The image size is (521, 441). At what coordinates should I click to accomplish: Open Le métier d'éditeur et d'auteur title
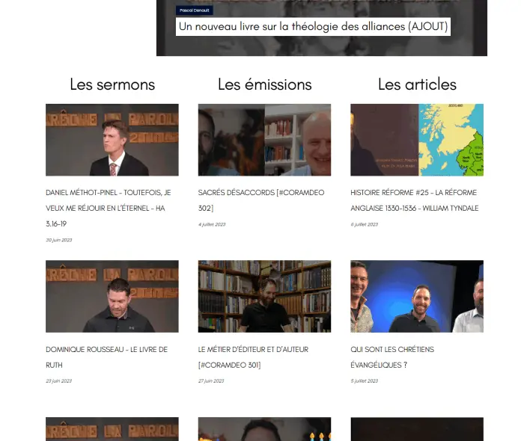(253, 357)
